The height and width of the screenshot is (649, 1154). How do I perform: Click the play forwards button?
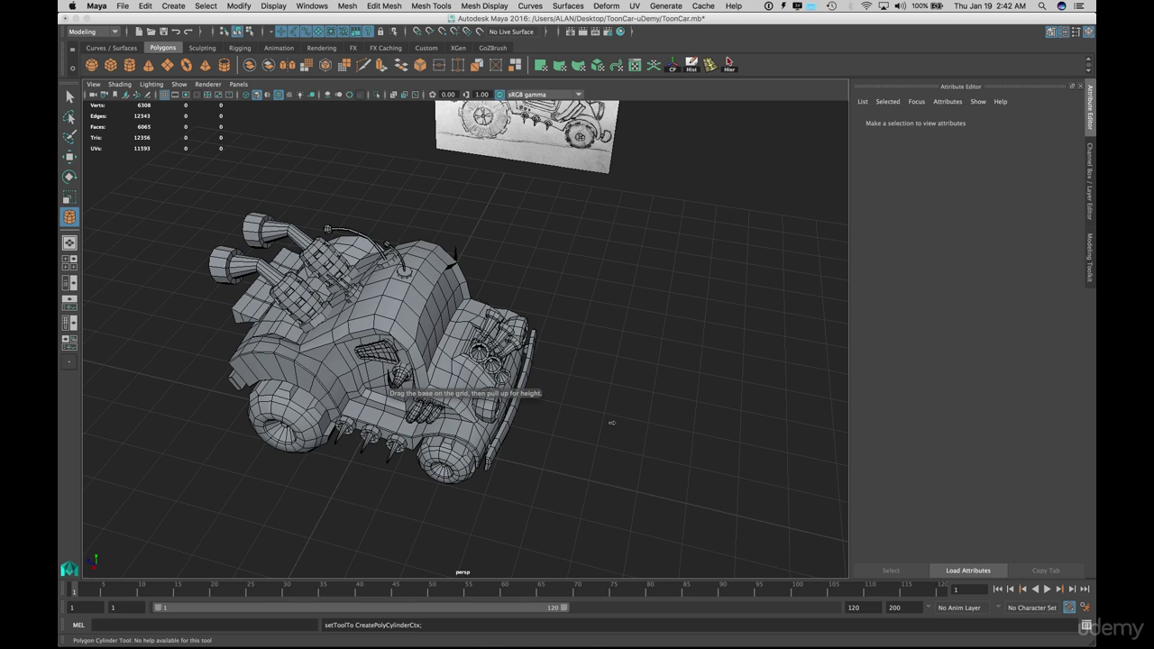coord(1047,589)
